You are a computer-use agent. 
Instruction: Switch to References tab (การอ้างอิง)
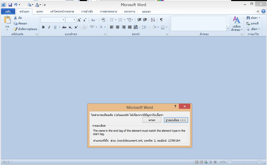click(x=87, y=12)
